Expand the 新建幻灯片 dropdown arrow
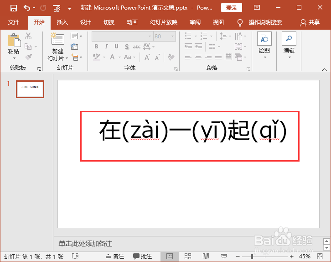 pyautogui.click(x=67, y=58)
